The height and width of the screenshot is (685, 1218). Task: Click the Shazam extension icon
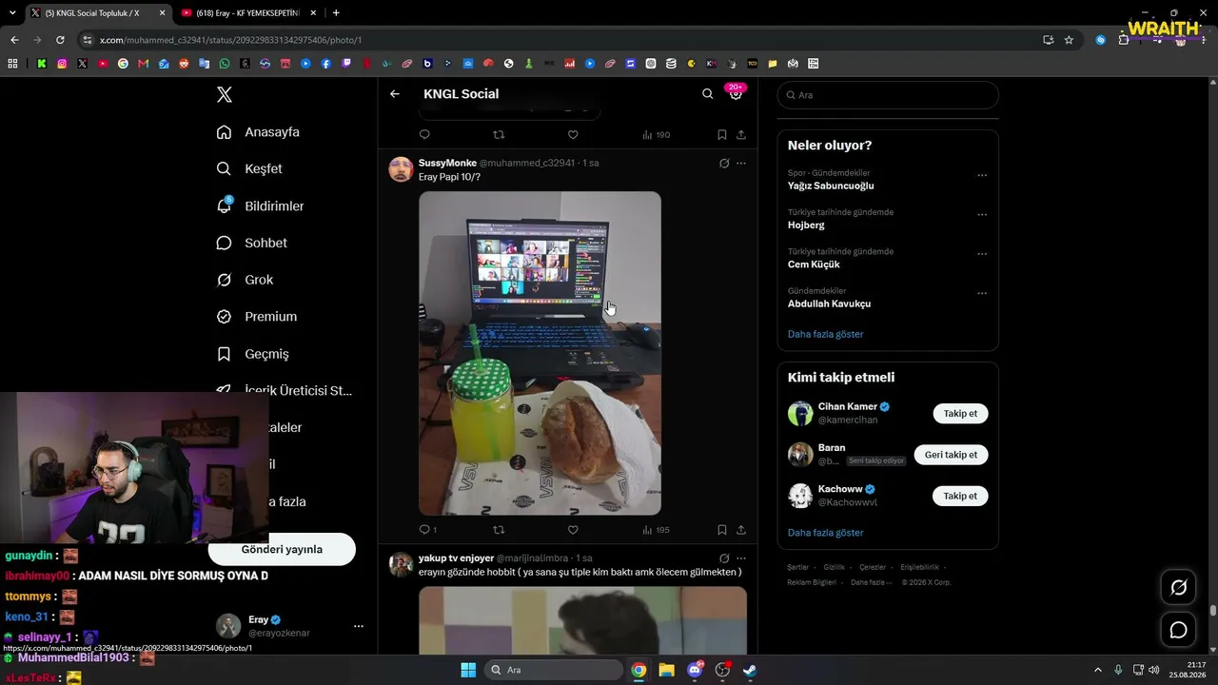[x=1101, y=40]
